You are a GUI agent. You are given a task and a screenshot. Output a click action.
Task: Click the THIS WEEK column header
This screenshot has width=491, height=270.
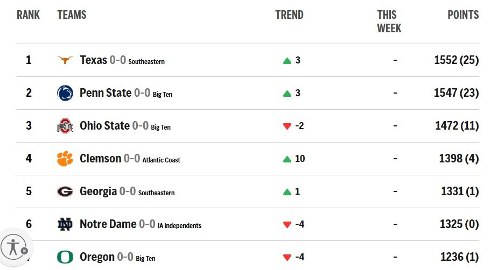tap(389, 22)
